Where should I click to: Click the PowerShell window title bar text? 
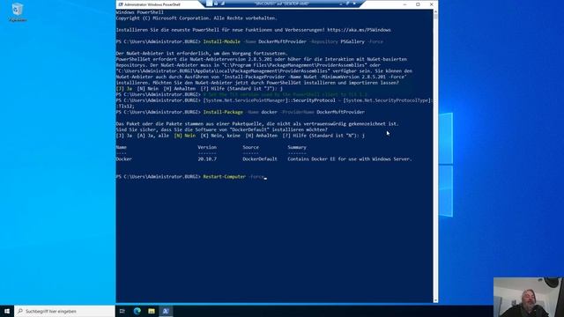point(152,4)
